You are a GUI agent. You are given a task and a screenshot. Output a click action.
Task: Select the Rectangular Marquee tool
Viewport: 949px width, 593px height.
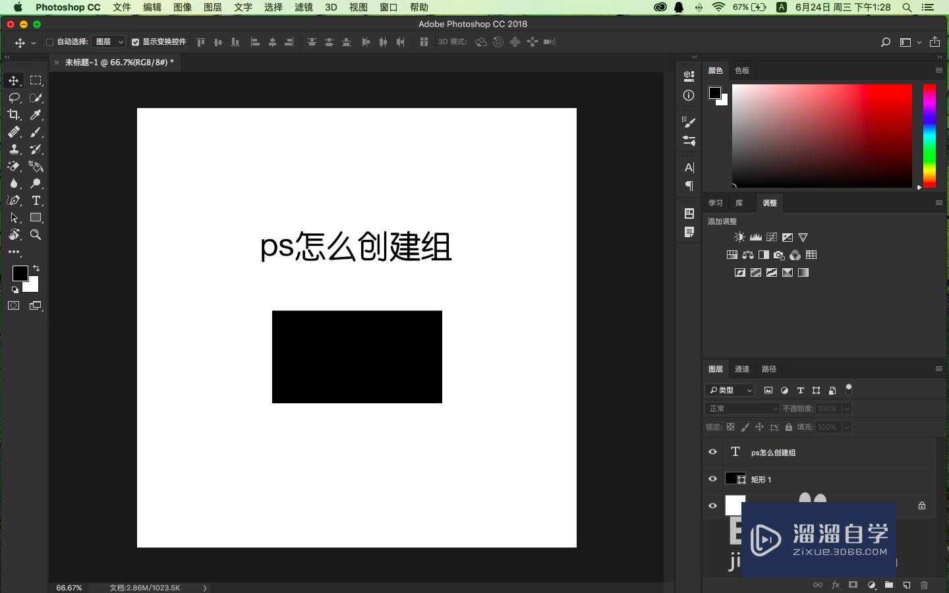[36, 80]
